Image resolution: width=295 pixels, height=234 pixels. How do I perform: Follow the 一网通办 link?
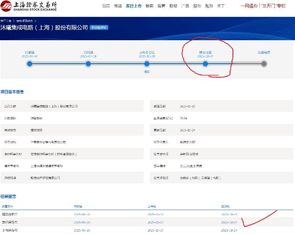[249, 6]
